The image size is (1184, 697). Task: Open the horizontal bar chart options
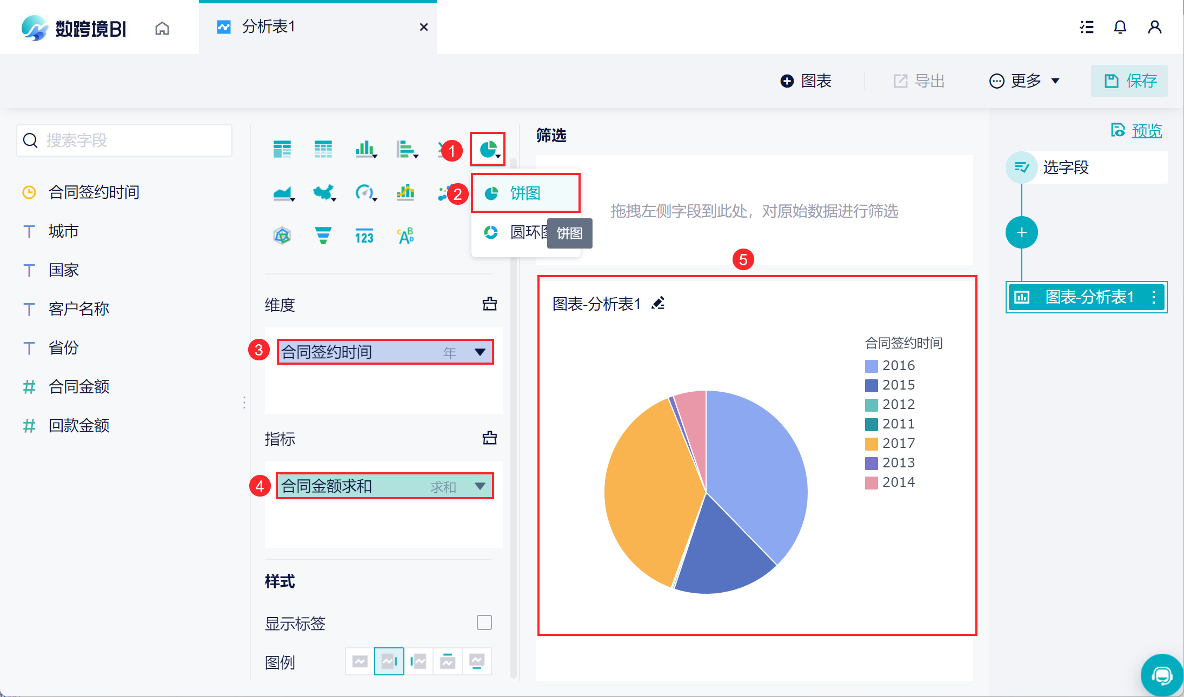tap(407, 149)
